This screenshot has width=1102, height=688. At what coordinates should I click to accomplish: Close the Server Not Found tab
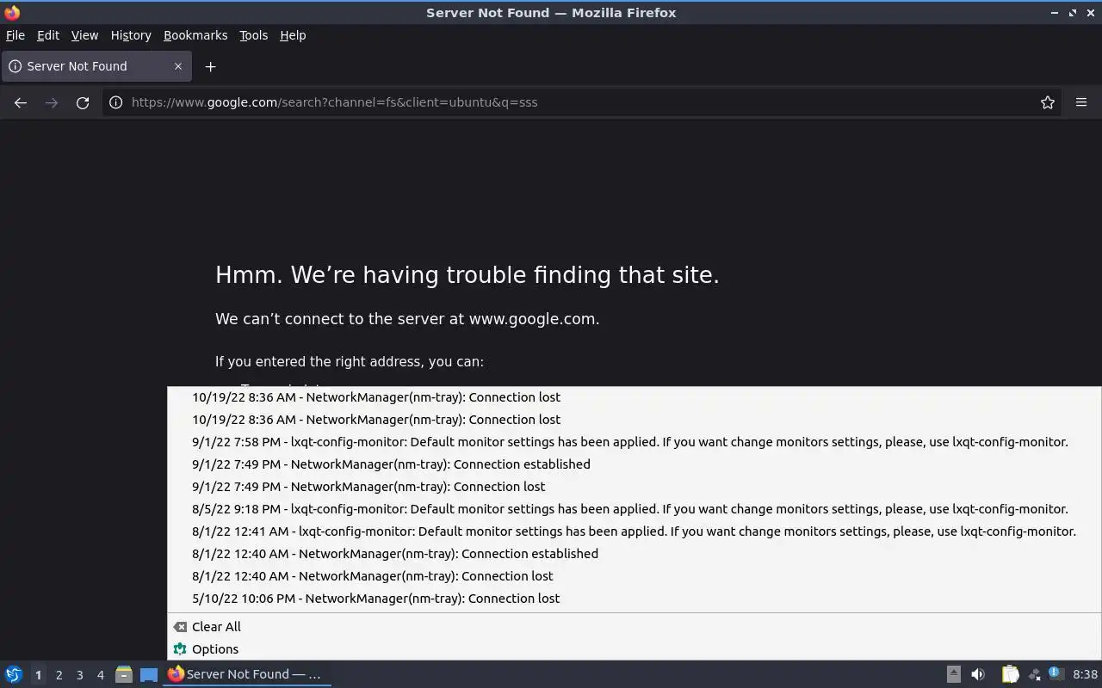pos(178,66)
